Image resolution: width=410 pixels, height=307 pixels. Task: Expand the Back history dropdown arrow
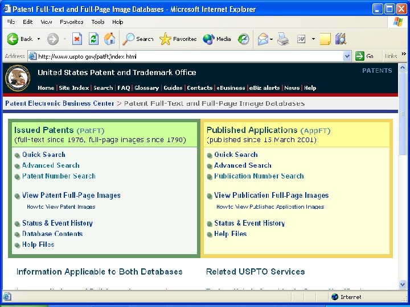(x=39, y=39)
